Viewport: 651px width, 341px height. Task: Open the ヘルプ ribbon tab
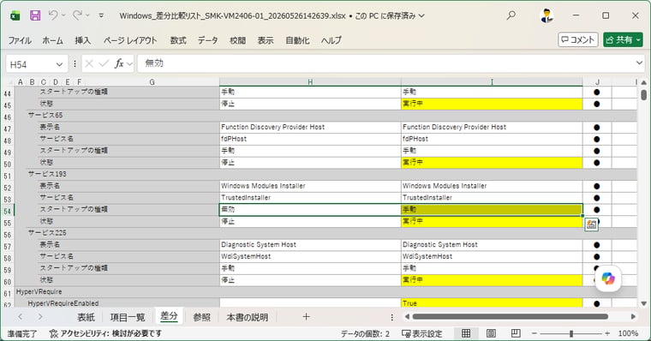(x=331, y=40)
